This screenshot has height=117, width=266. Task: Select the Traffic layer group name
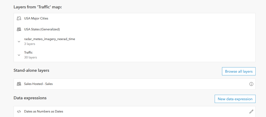click(x=28, y=53)
